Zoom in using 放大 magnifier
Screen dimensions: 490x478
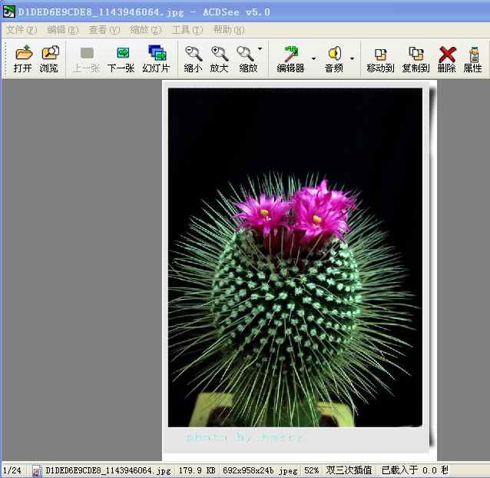(219, 58)
